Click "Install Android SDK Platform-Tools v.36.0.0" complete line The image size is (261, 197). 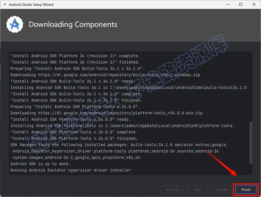click(x=74, y=132)
